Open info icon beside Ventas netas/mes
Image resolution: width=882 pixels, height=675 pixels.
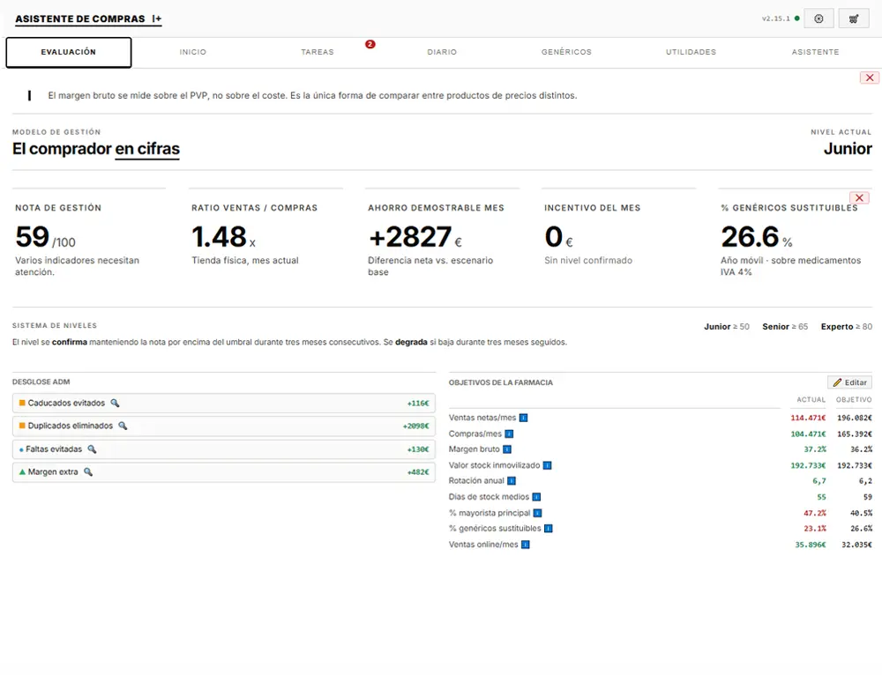tap(523, 418)
